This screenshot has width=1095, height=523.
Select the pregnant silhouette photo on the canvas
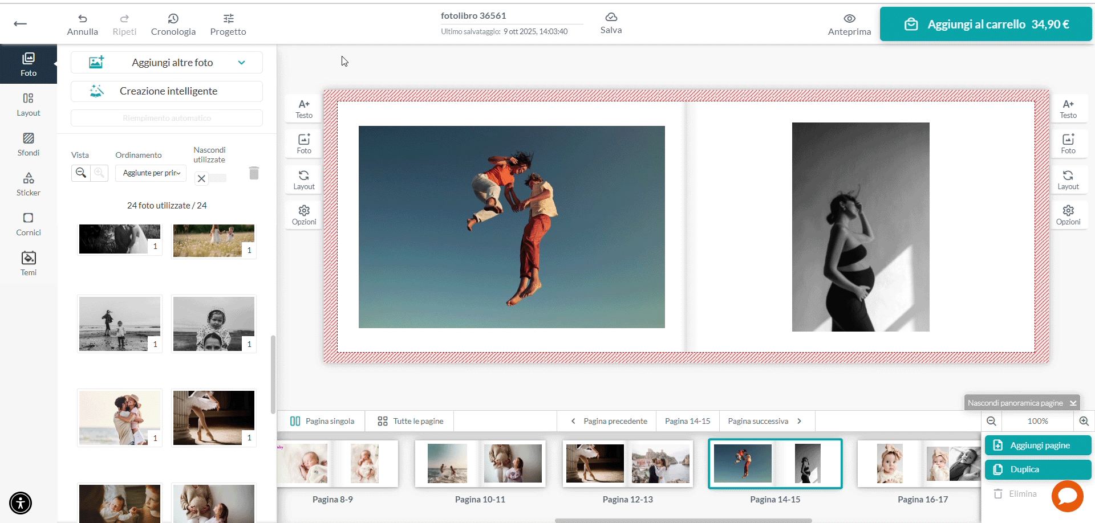point(861,227)
